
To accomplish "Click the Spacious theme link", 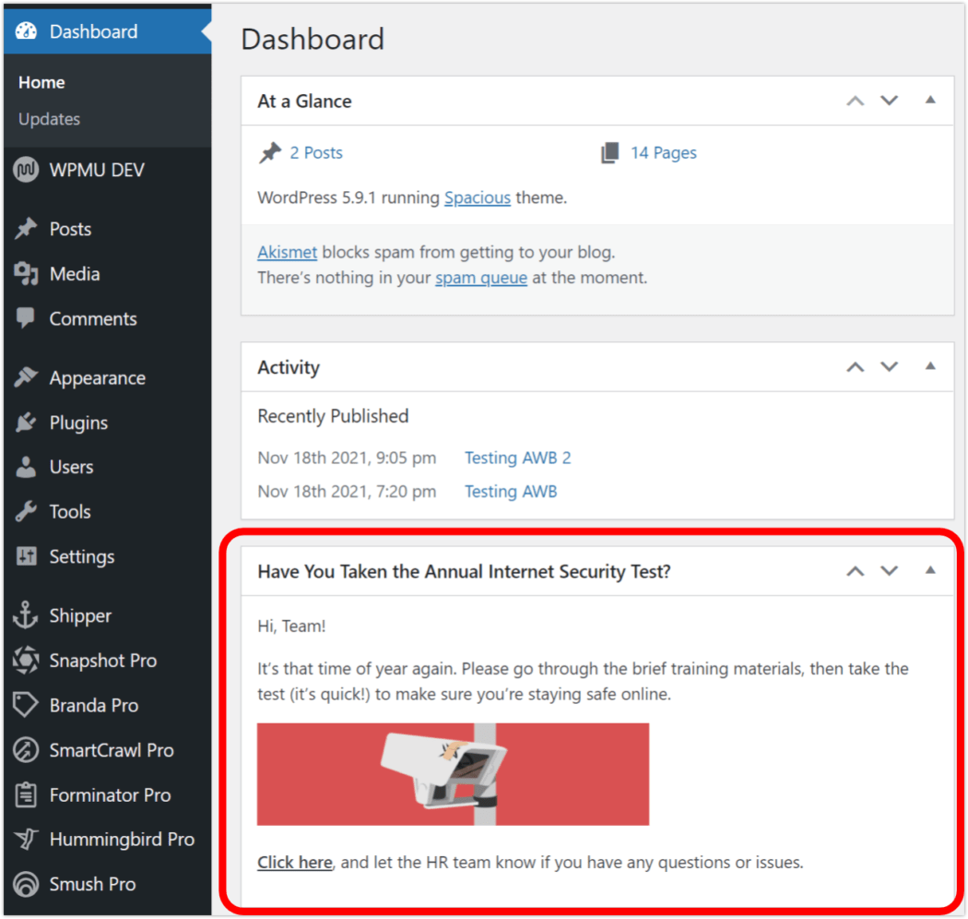I will pos(478,197).
